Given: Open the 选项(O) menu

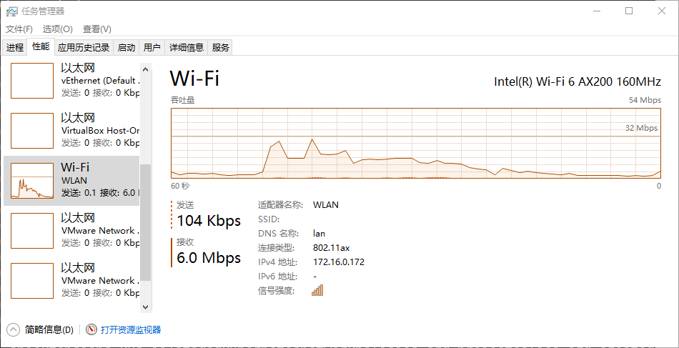Looking at the screenshot, I should [57, 29].
